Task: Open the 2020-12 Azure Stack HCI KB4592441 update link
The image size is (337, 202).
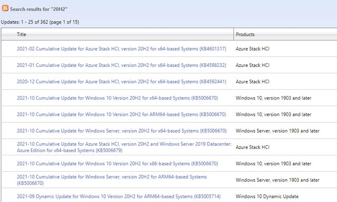Action: click(x=122, y=82)
